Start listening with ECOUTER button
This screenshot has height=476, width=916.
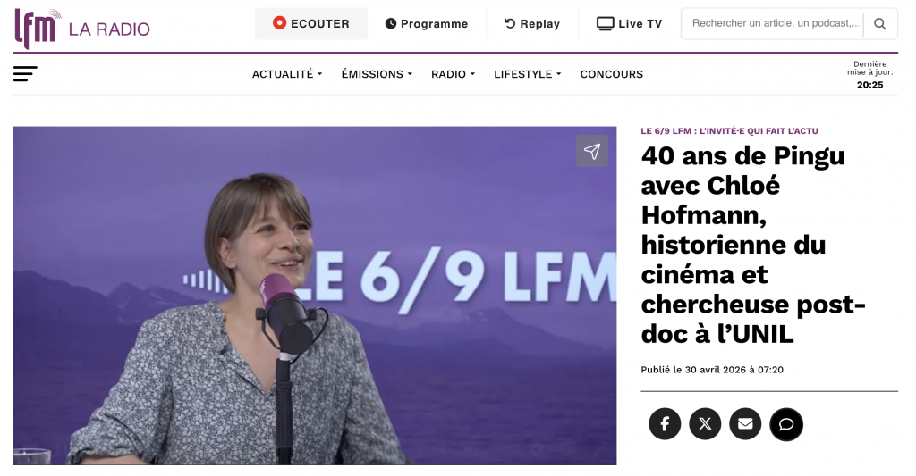click(x=311, y=24)
